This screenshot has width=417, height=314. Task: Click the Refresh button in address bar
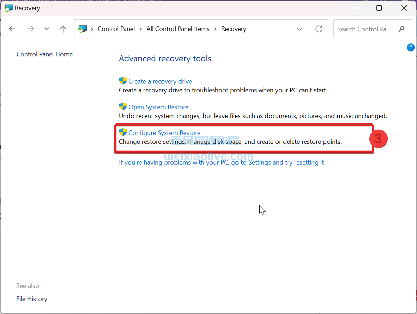click(319, 29)
